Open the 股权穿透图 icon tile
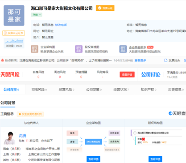The width and height of the screenshot is (186, 163). coord(79,49)
